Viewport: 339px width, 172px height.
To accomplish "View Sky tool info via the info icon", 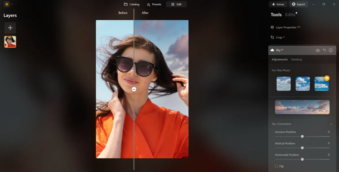I will (331, 50).
